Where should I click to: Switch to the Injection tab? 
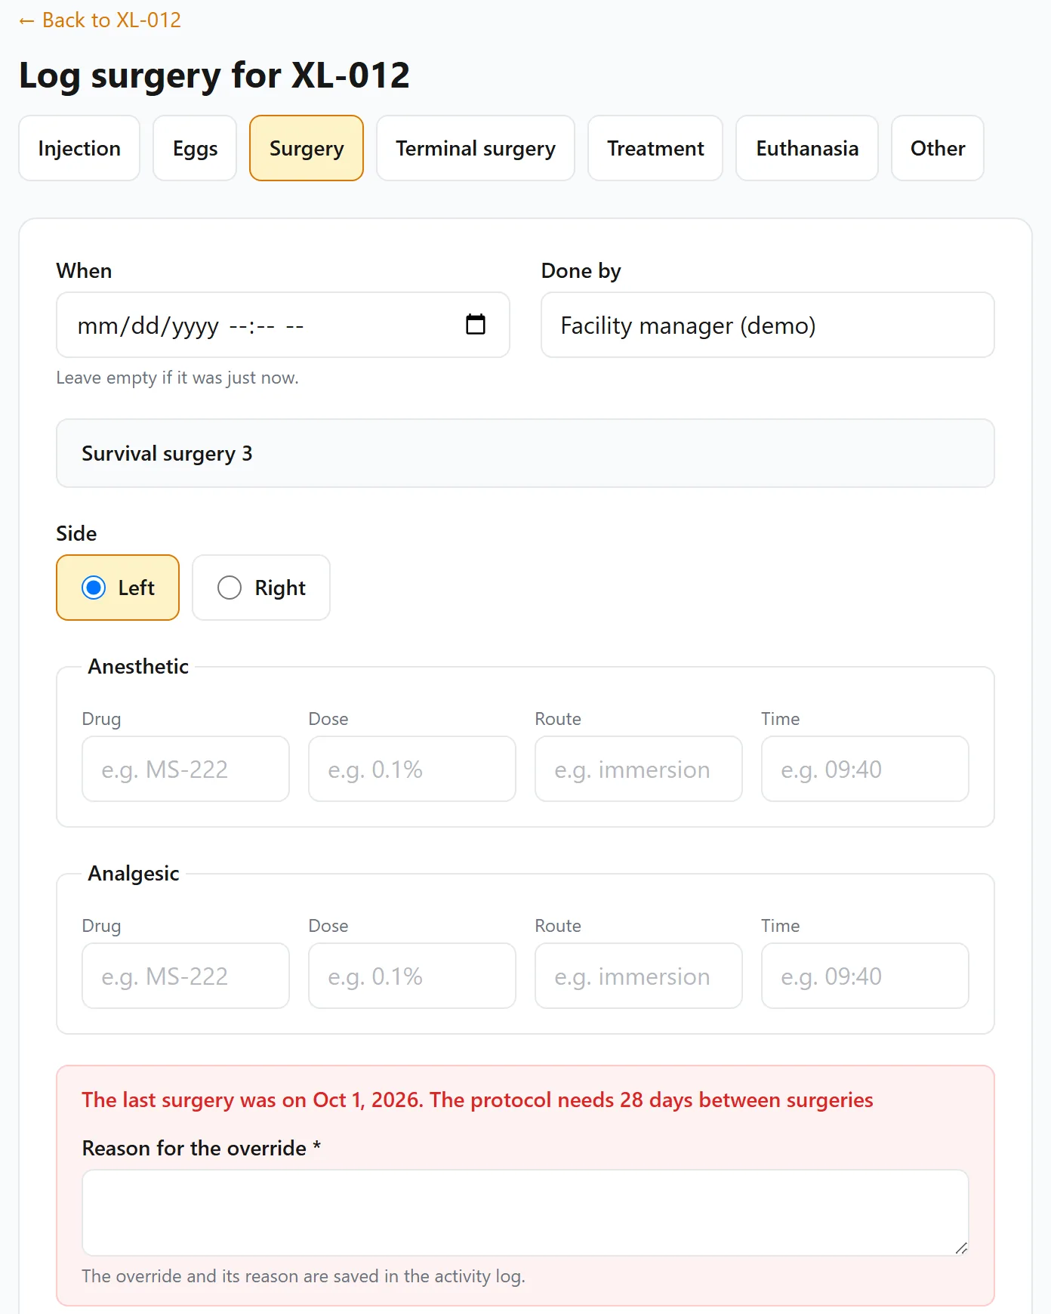[79, 148]
